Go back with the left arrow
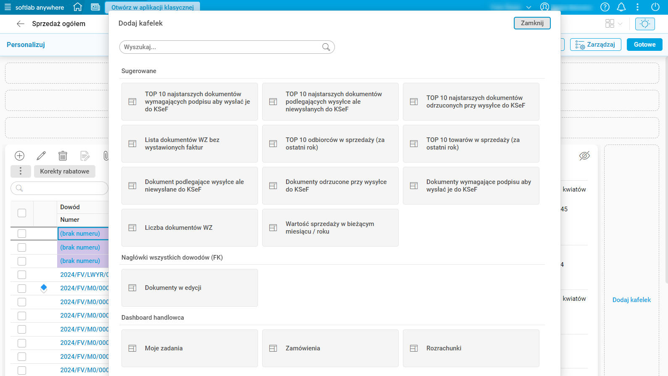 coord(20,24)
